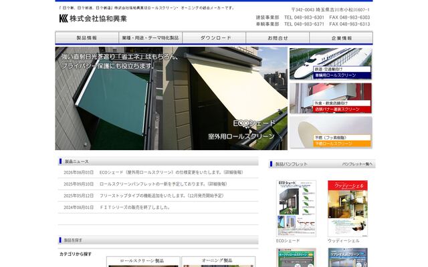Open ウッディーシェル pamphlet cover image
This screenshot has height=267, width=428.
pos(348,208)
